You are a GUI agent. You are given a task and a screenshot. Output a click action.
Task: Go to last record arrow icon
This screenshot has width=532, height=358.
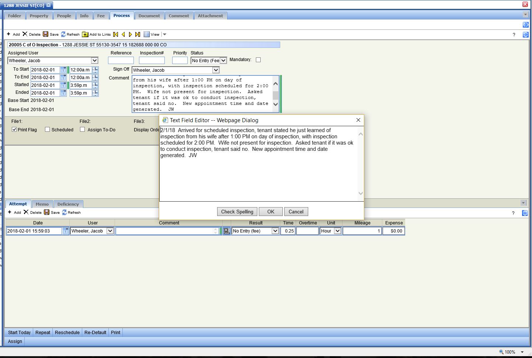point(138,34)
